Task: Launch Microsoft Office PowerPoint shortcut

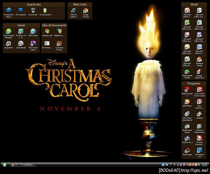Action: [187, 13]
